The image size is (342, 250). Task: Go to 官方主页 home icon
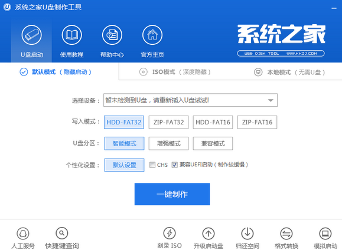152,35
